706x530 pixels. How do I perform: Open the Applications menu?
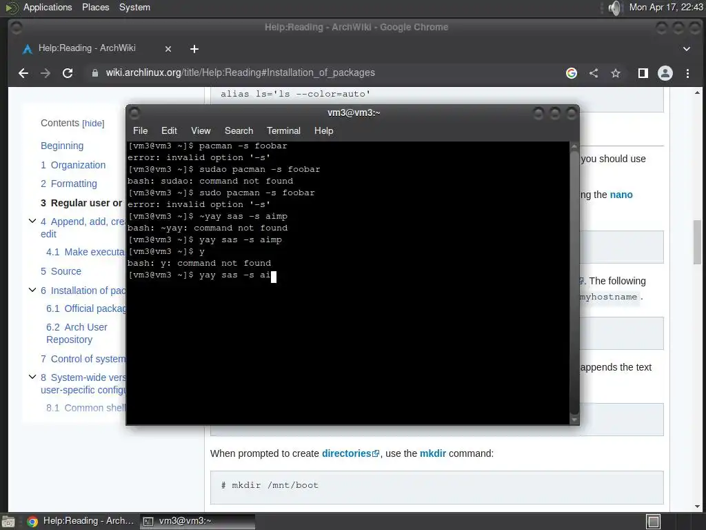pyautogui.click(x=48, y=7)
